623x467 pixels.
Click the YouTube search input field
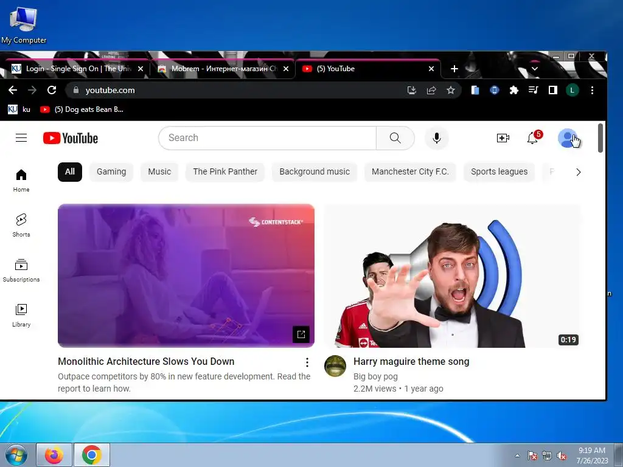(268, 138)
